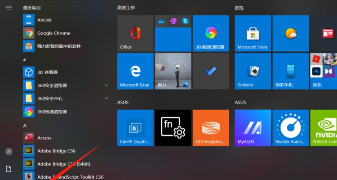Open the weather tile
Screen dimensions: 337x180
[x=291, y=33]
